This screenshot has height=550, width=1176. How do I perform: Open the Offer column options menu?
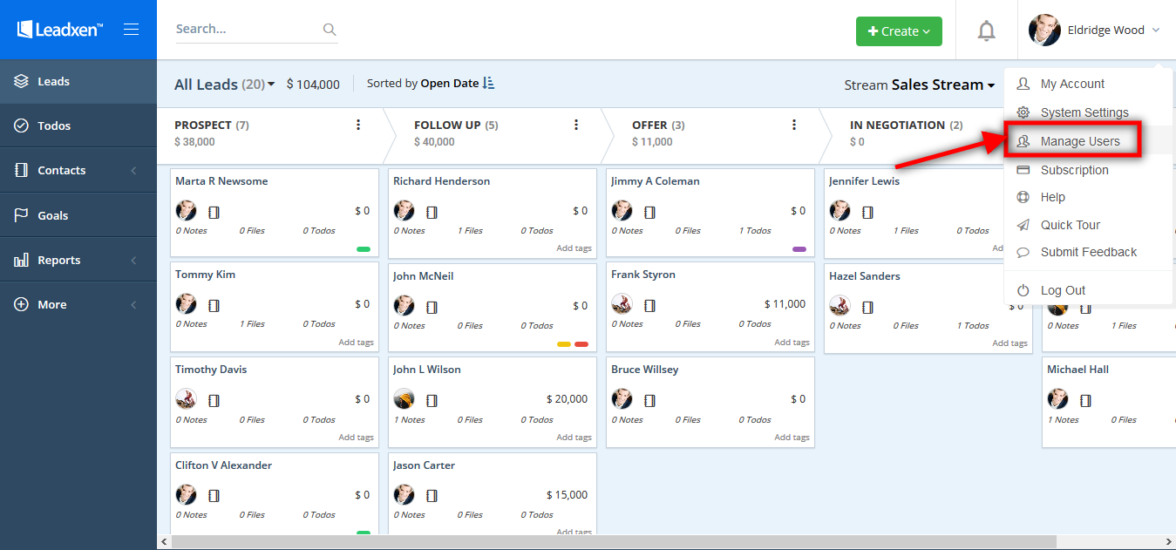794,125
